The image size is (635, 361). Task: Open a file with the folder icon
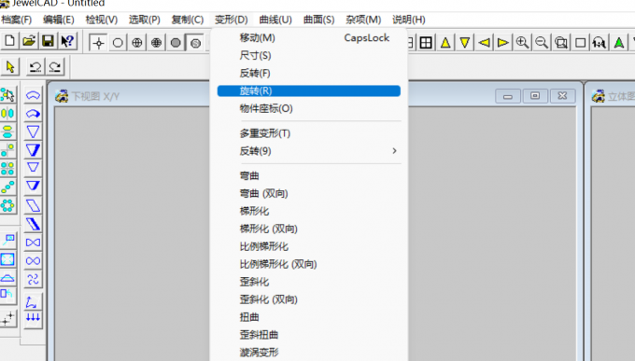(29, 42)
